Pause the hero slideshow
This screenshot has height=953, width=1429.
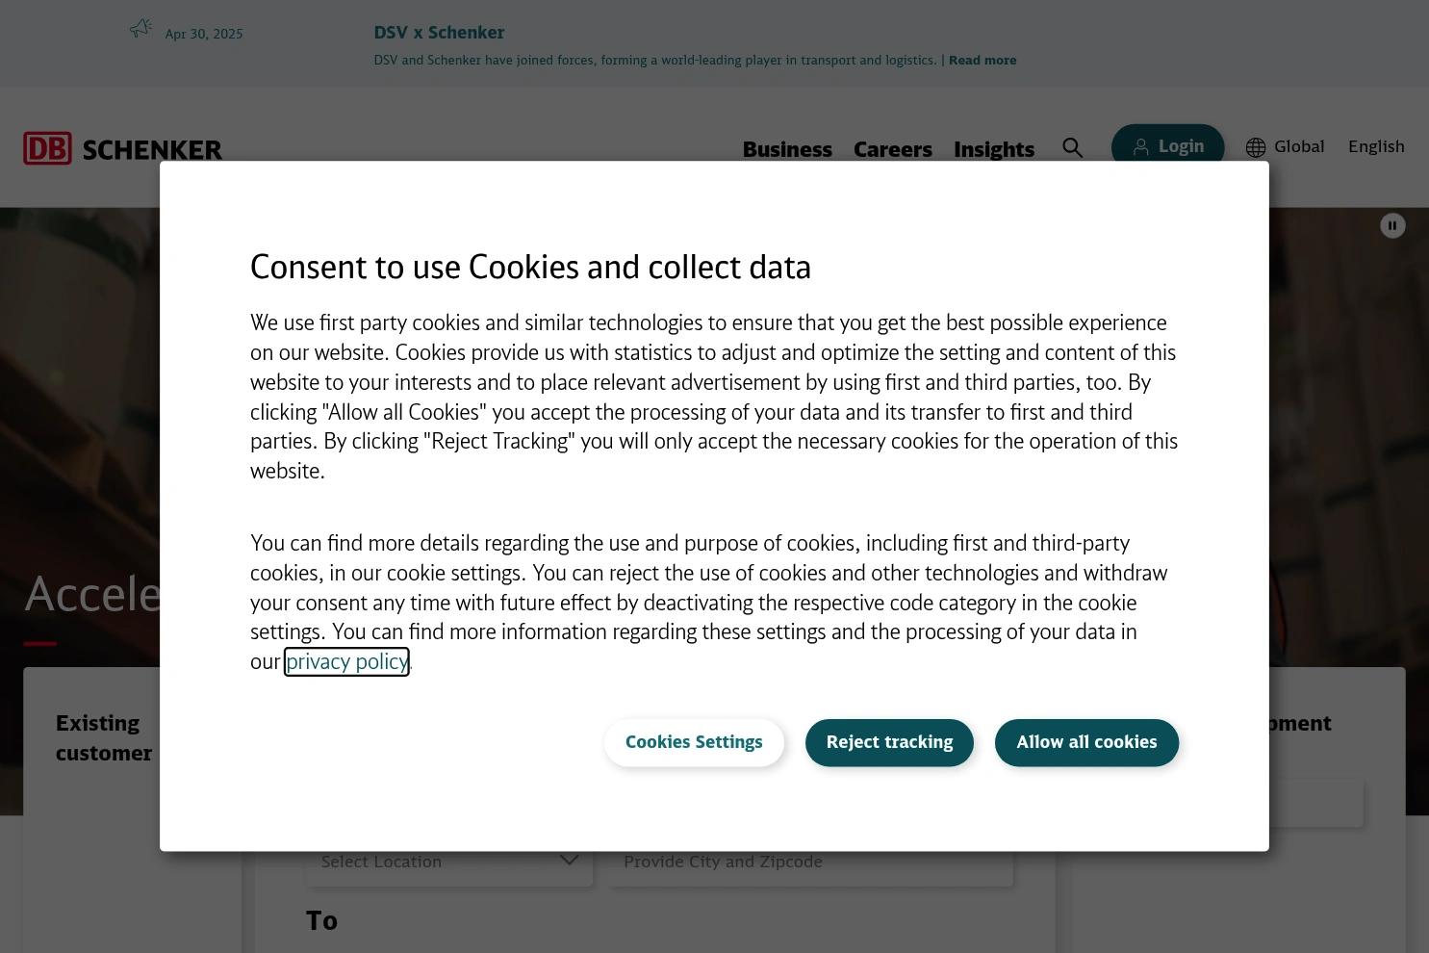(x=1392, y=225)
